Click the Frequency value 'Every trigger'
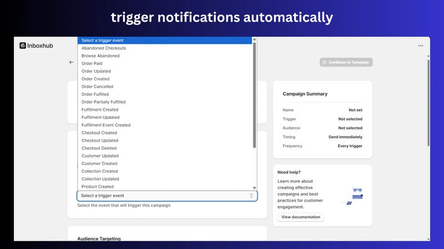 click(350, 146)
